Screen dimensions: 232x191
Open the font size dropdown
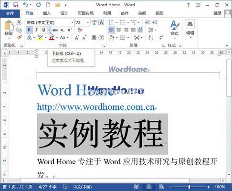88,22
